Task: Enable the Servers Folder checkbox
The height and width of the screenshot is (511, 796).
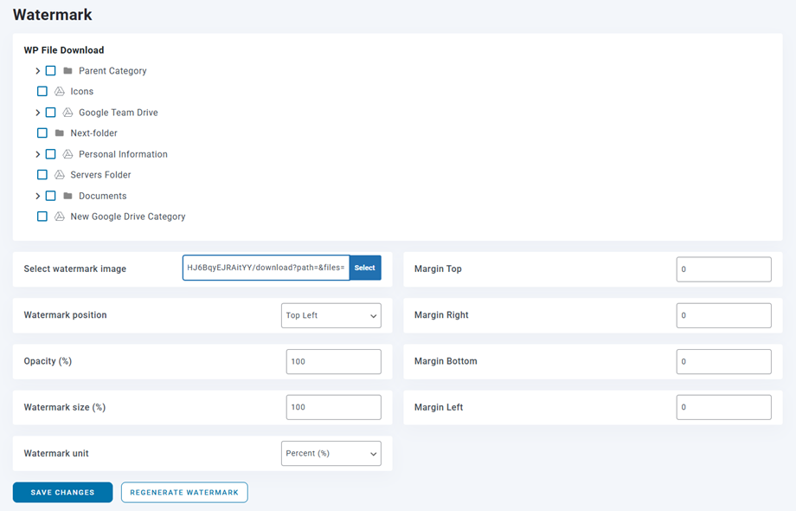Action: [x=42, y=175]
